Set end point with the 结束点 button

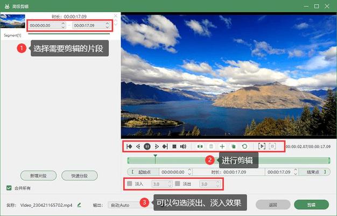click(x=314, y=172)
